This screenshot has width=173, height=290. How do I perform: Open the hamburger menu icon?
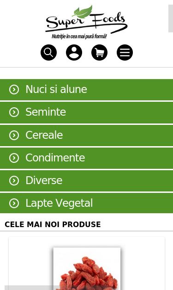pos(125,53)
